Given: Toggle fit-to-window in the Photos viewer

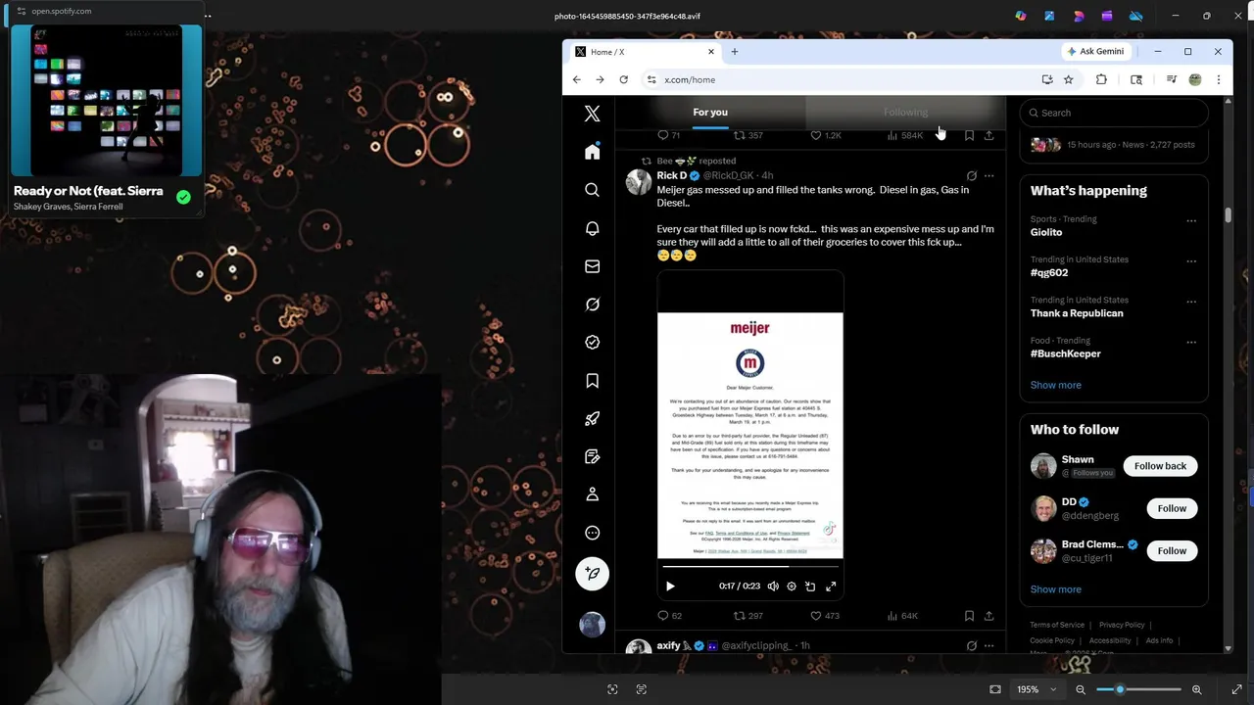Looking at the screenshot, I should (995, 689).
